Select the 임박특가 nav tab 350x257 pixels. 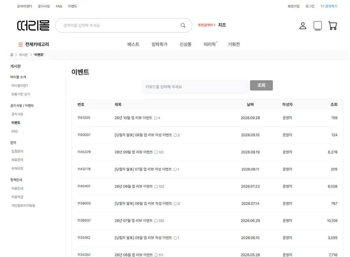(159, 44)
